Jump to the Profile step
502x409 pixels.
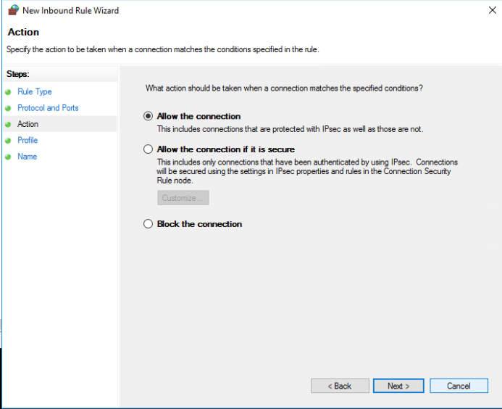point(28,141)
